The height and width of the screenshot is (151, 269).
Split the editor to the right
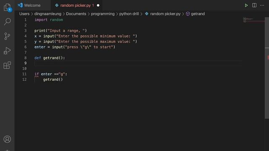254,5
